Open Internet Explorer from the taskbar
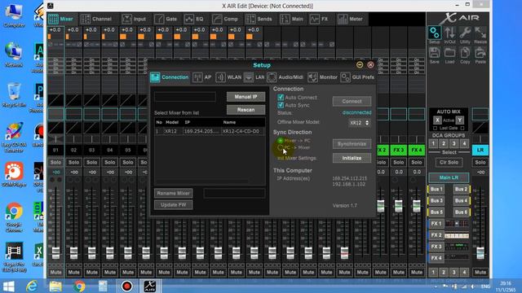The image size is (522, 293). pos(32,286)
